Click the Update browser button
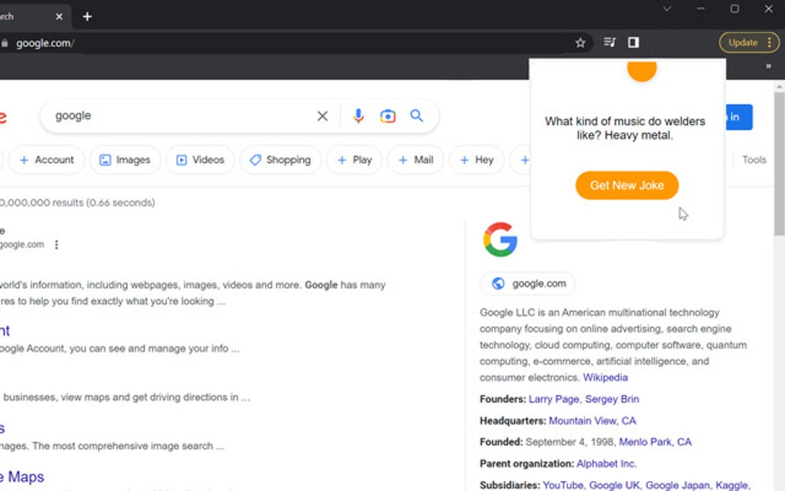 pos(744,42)
